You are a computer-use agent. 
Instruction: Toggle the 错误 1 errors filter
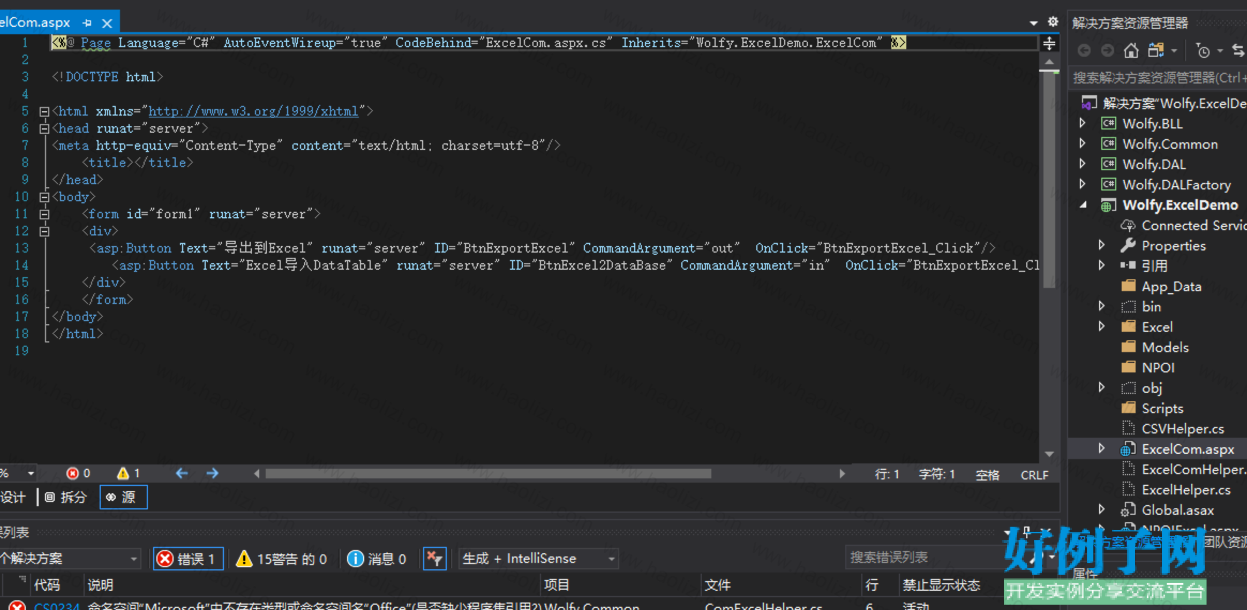[188, 559]
